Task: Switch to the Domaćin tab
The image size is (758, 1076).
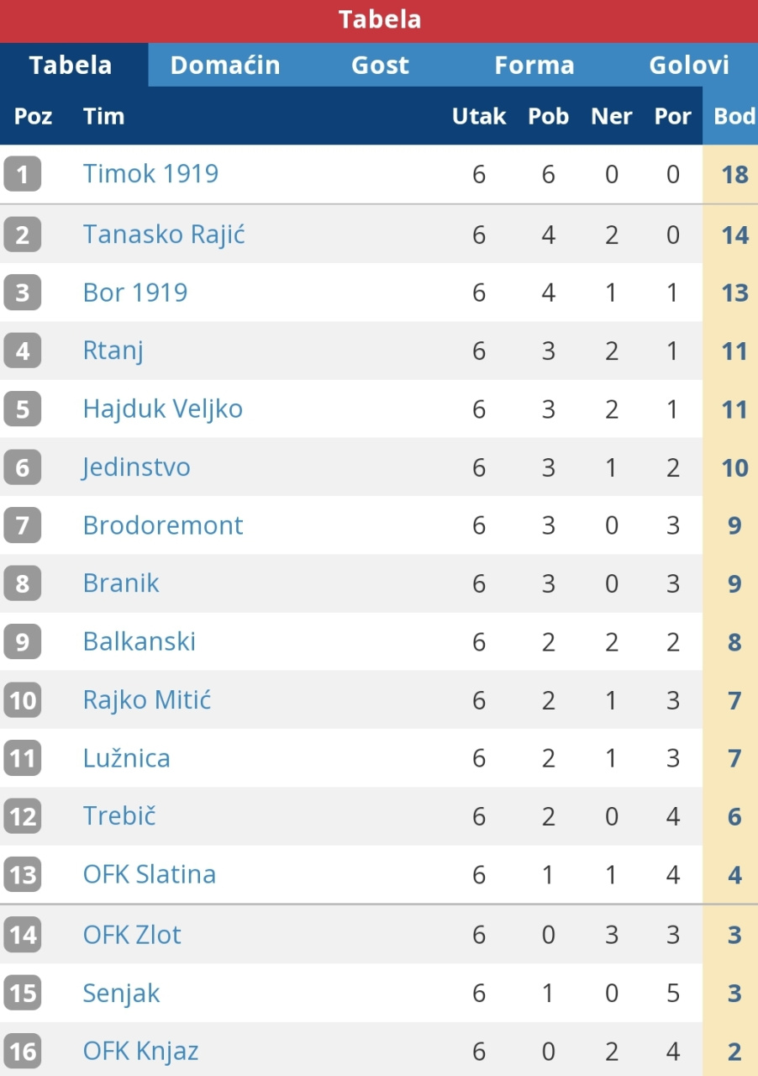Action: coord(224,66)
